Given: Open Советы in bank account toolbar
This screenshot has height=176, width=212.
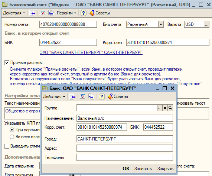Looking at the screenshot, I should point(100,13).
